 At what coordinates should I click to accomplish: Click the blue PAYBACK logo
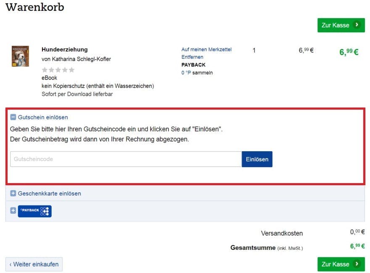(x=34, y=211)
